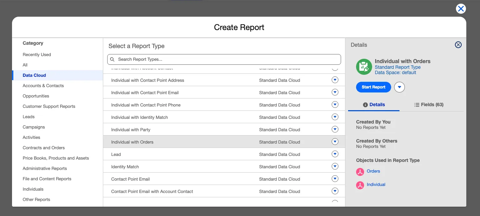Click the pink Orders object icon
480x216 pixels.
[x=360, y=172]
